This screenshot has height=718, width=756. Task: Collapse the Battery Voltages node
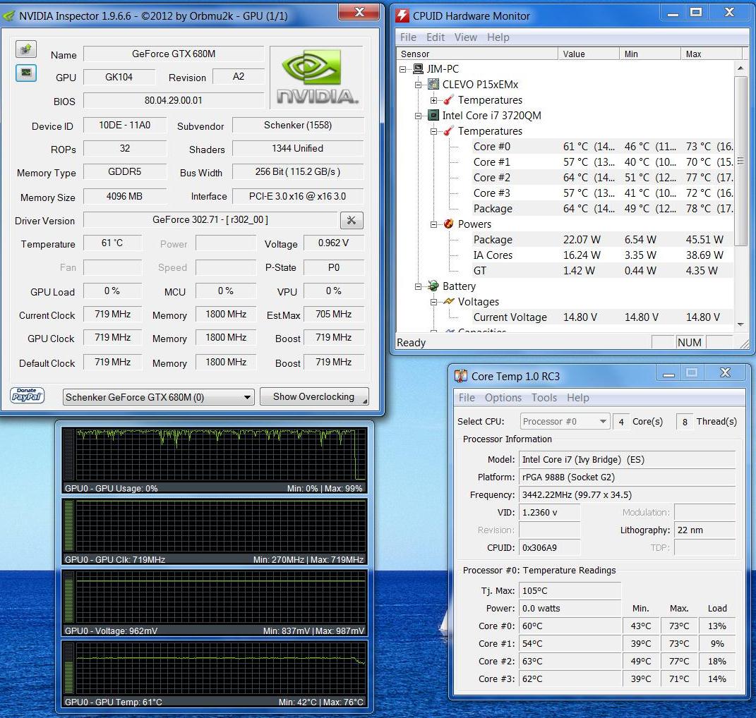tap(434, 302)
